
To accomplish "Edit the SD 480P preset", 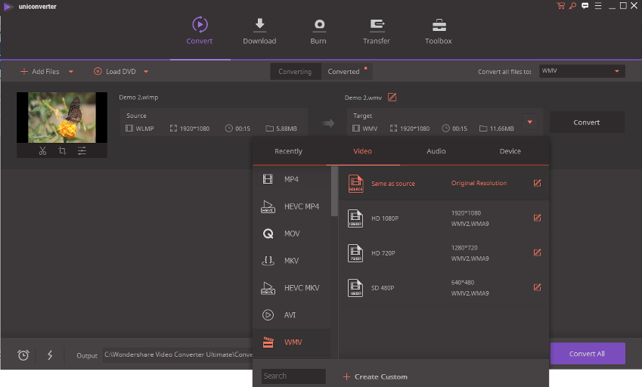I will click(x=537, y=287).
